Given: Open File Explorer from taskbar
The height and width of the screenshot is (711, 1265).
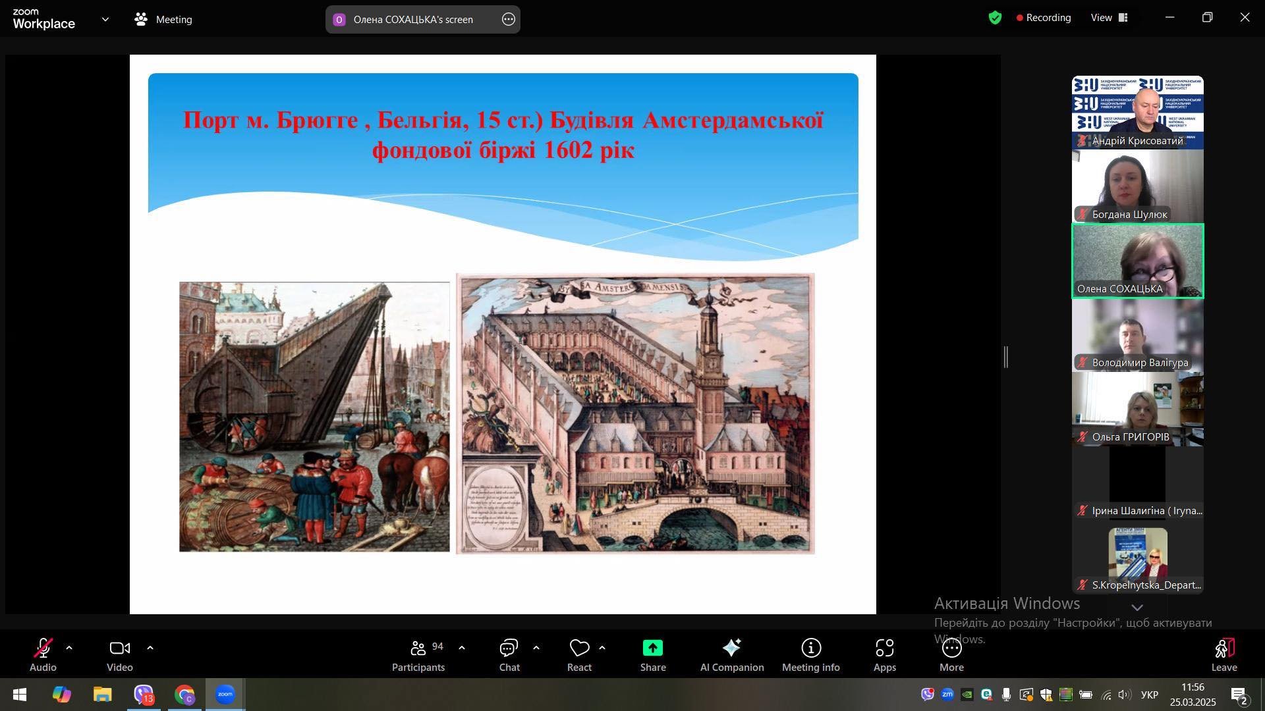Looking at the screenshot, I should [x=103, y=695].
